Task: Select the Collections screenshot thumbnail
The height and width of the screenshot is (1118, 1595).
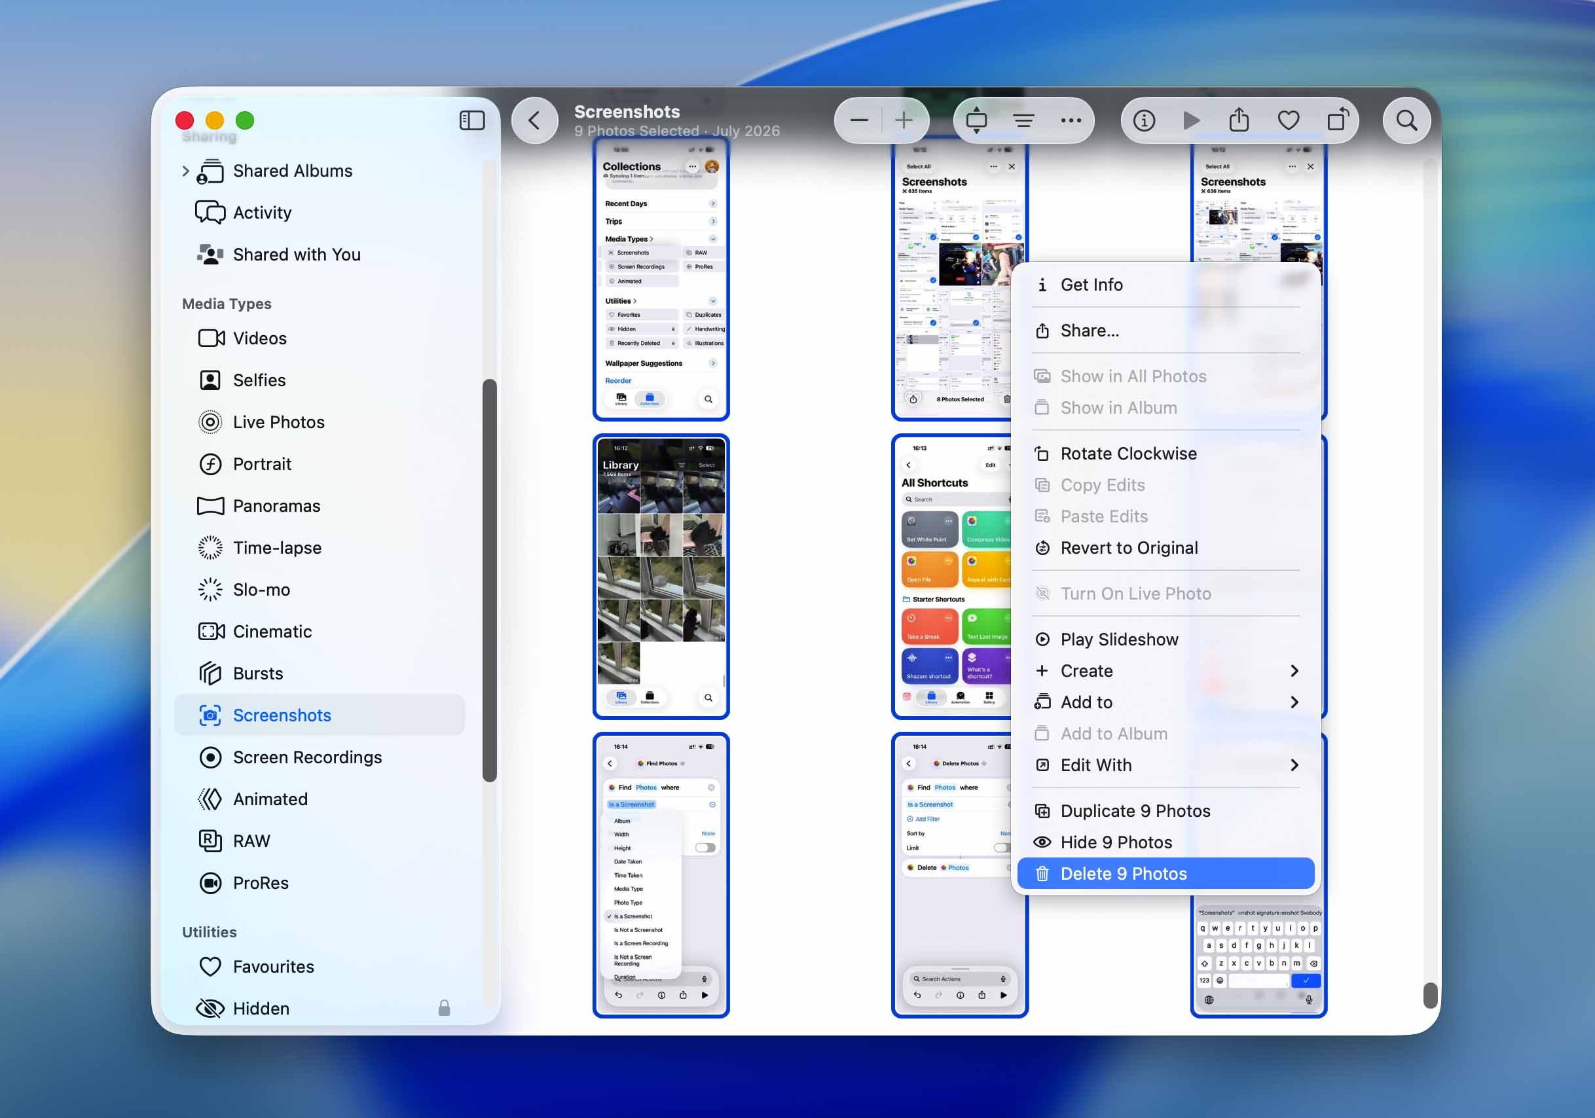Action: click(x=661, y=279)
